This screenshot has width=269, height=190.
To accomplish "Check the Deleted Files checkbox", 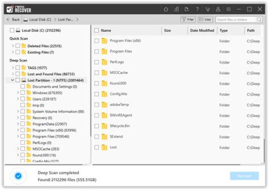I will pyautogui.click(x=18, y=46).
